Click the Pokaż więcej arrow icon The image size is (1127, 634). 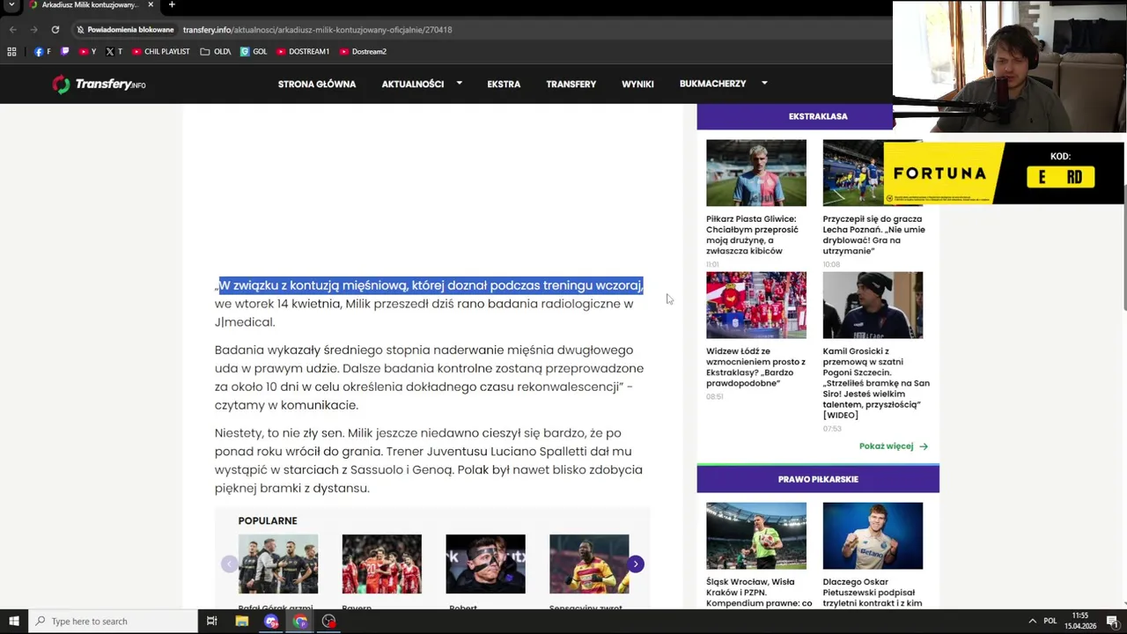(x=924, y=446)
